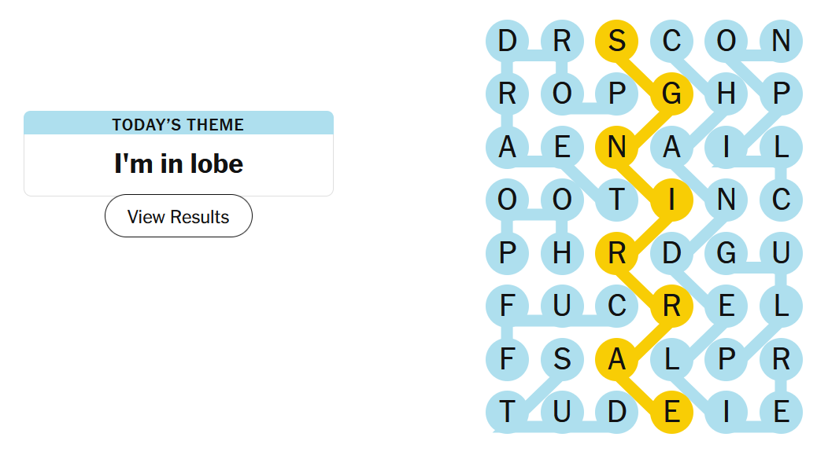
Task: Click the C that starts CHANDELIER
Action: [x=671, y=40]
